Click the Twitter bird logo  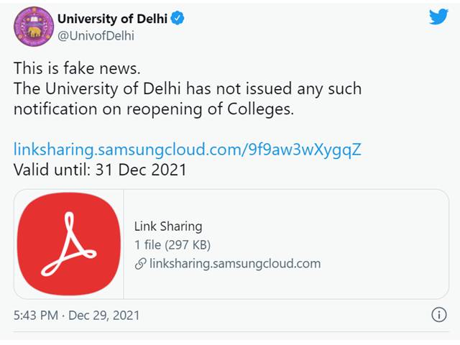438,17
